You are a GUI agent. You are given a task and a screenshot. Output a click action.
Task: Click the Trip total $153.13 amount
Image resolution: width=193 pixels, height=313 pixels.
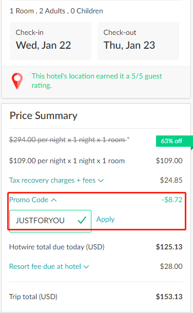coord(169,297)
